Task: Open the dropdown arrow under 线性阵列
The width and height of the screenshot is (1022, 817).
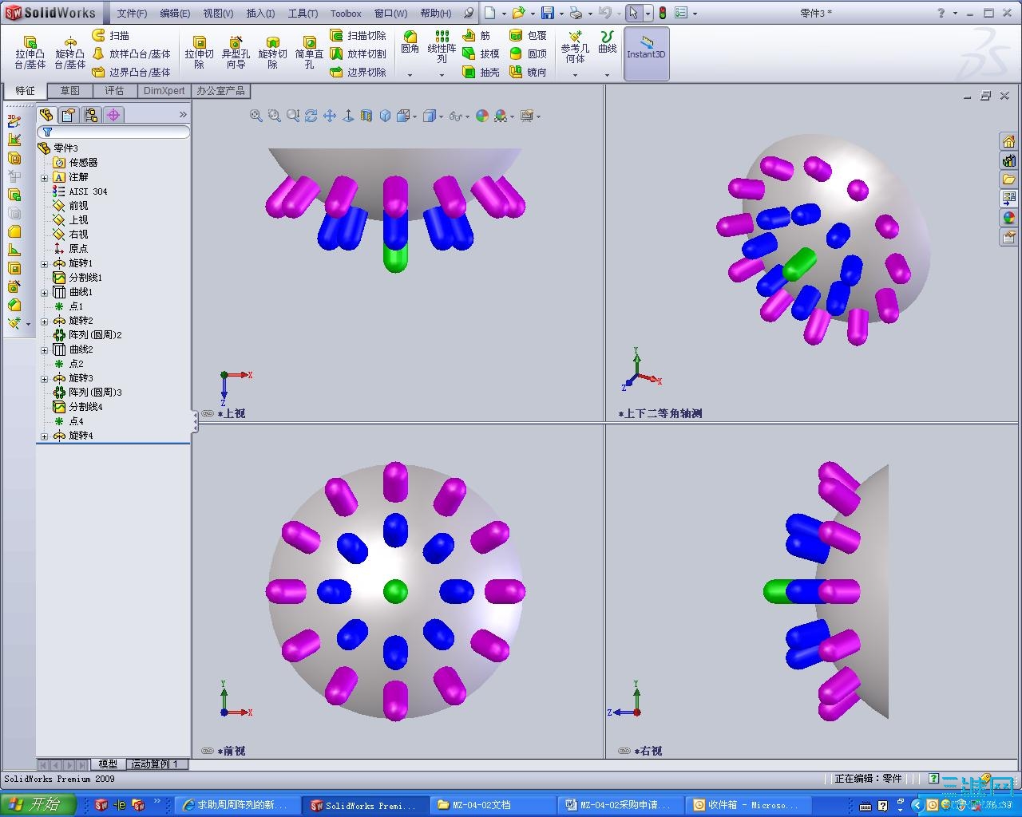Action: [x=442, y=75]
